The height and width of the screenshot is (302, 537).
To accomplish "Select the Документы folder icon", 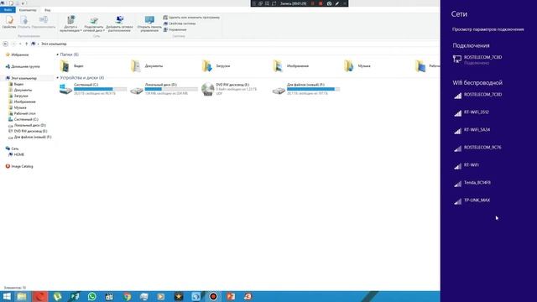I will coord(136,65).
